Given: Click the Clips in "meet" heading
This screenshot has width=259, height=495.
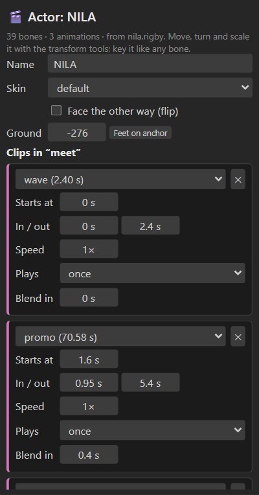Looking at the screenshot, I should [44, 153].
